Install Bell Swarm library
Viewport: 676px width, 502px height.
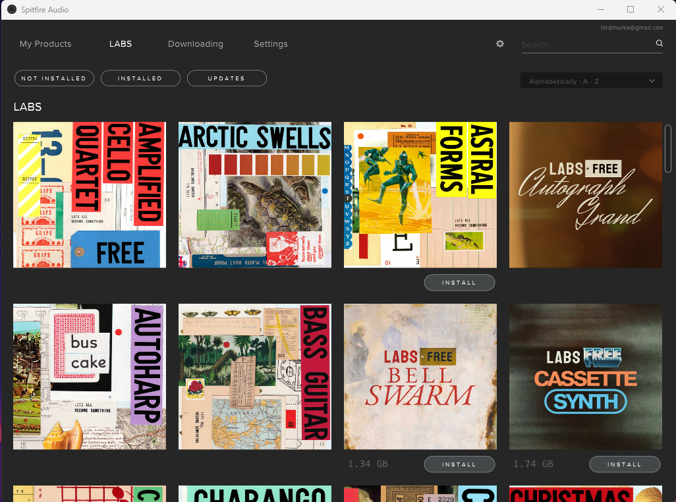(459, 464)
